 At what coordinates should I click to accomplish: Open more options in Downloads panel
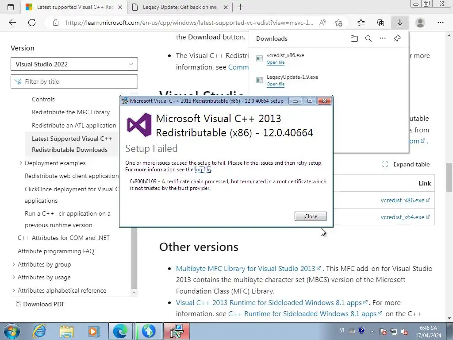click(x=383, y=39)
